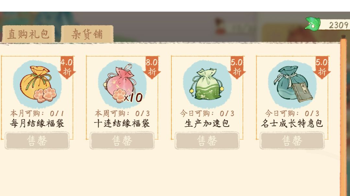Click the 名士成长特惠包 item title
350x196 pixels.
coord(292,124)
